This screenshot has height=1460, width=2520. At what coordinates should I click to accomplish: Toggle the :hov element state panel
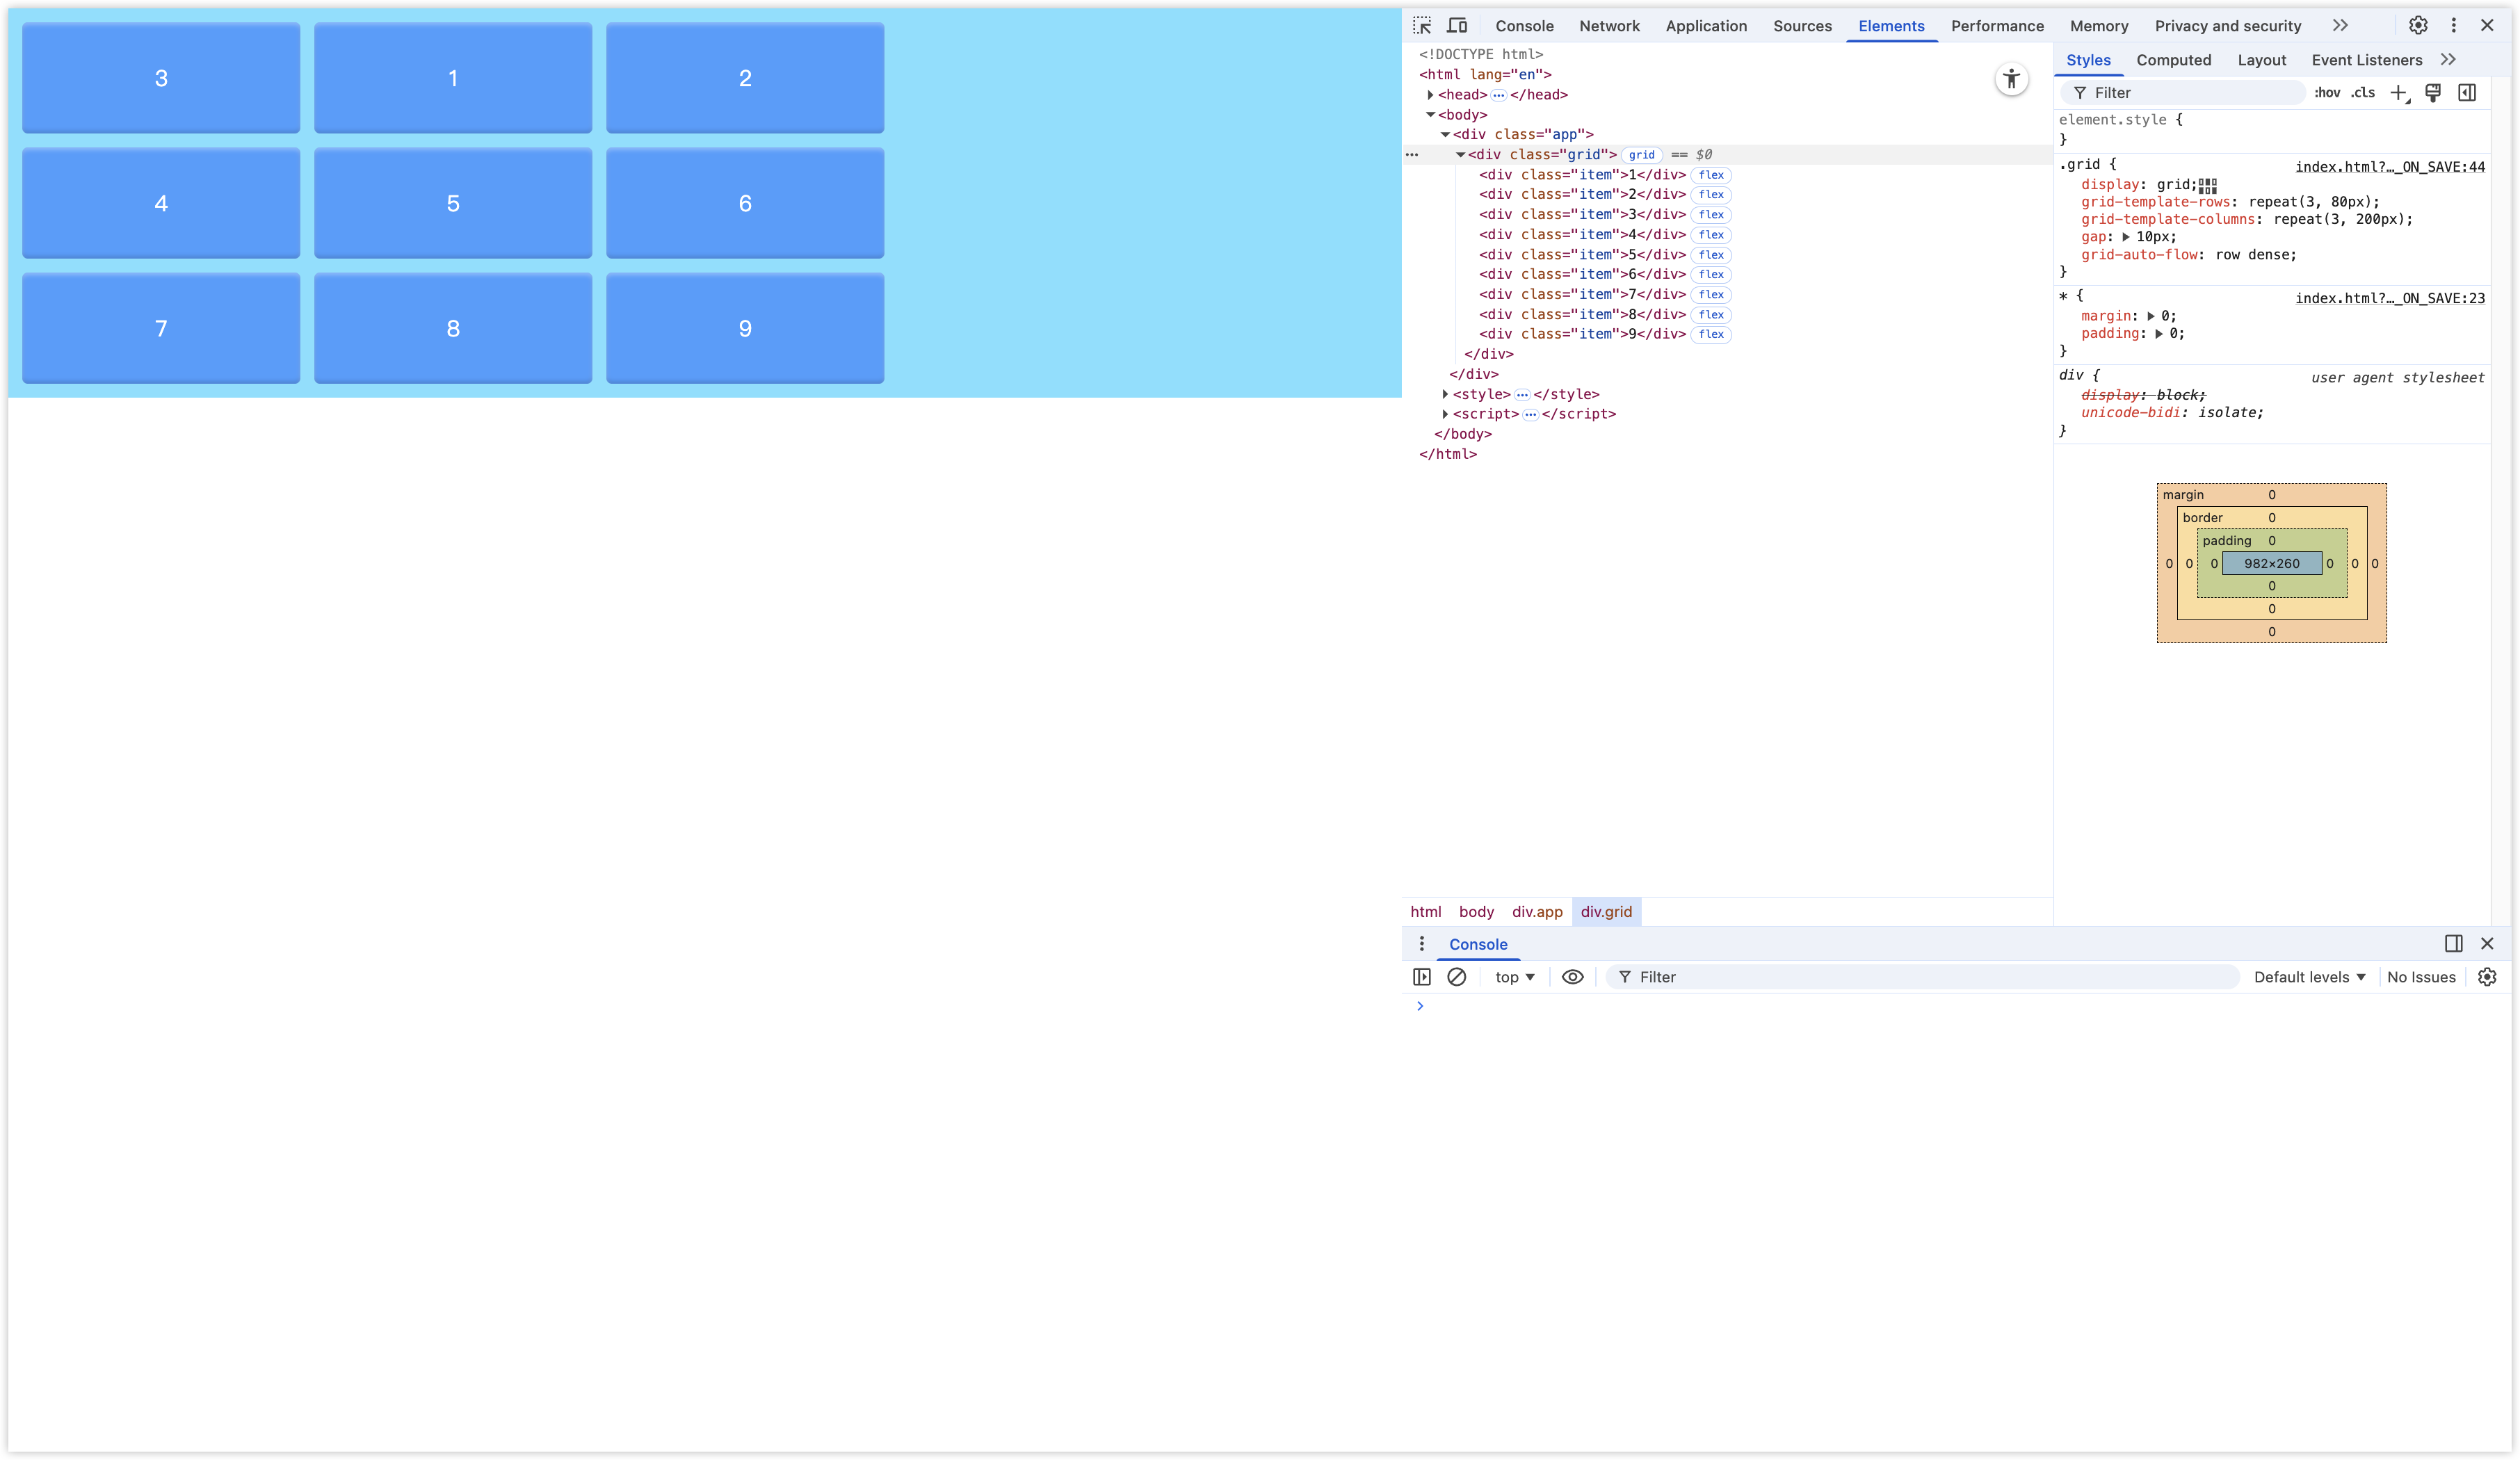[2327, 93]
